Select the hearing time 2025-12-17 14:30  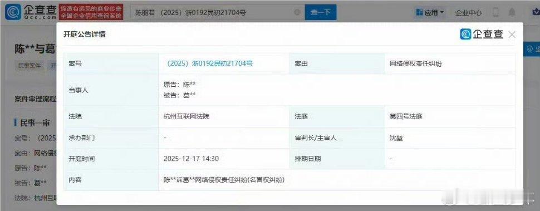click(x=191, y=159)
